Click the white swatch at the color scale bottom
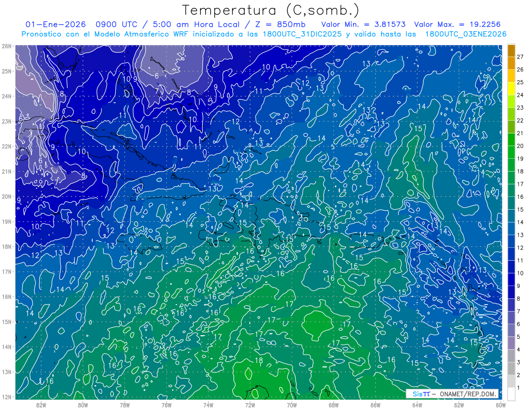Image resolution: width=532 pixels, height=411 pixels. click(x=511, y=394)
